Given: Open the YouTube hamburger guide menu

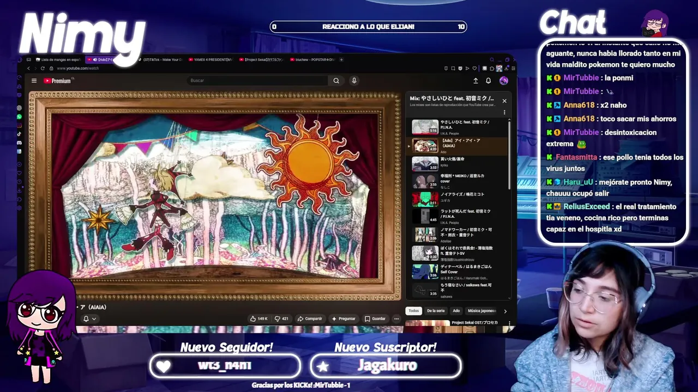Looking at the screenshot, I should [x=34, y=81].
